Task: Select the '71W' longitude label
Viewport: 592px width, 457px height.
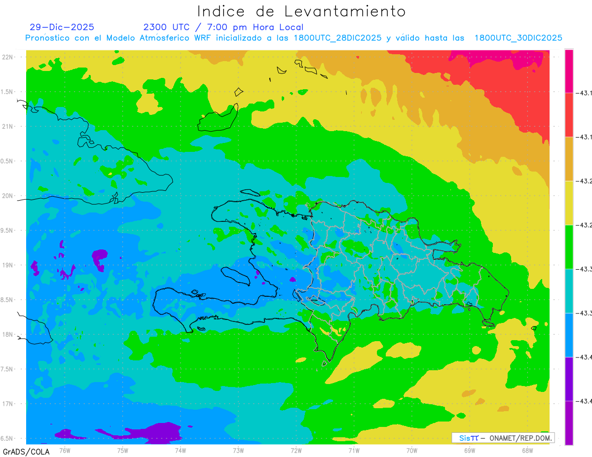Action: tap(354, 450)
